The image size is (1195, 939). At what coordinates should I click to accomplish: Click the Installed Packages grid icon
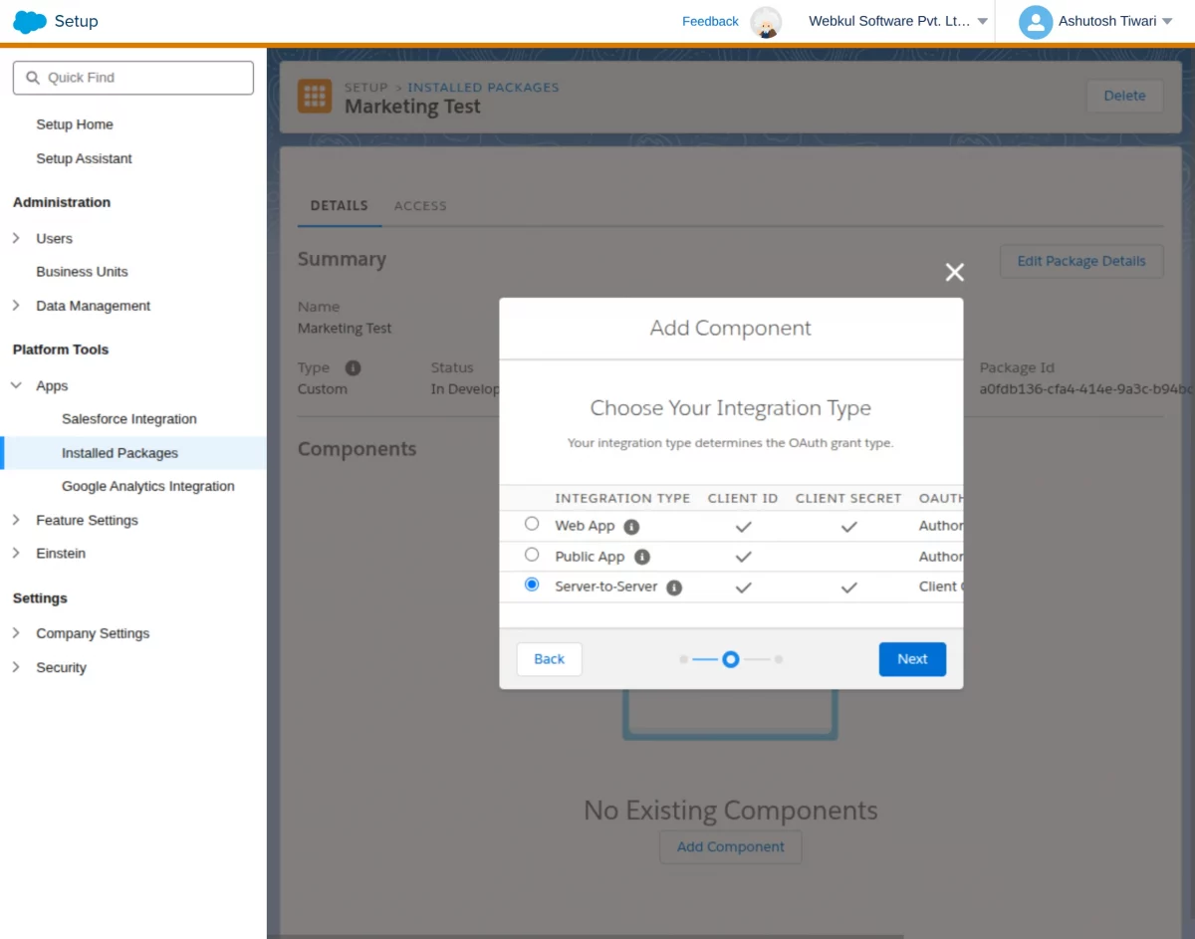coord(315,96)
